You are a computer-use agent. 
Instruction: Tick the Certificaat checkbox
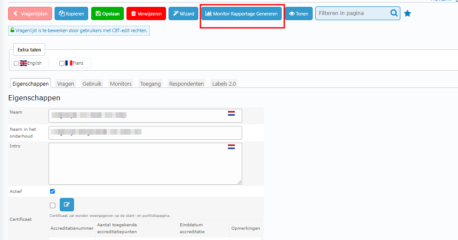pos(52,205)
